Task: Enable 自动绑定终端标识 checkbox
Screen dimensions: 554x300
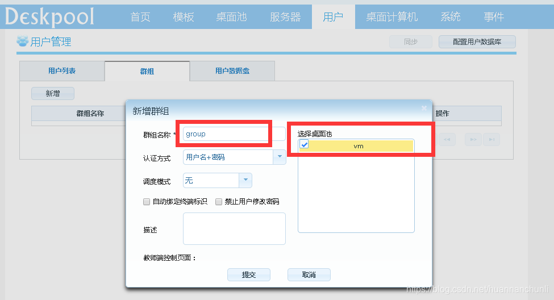Action: pyautogui.click(x=147, y=202)
